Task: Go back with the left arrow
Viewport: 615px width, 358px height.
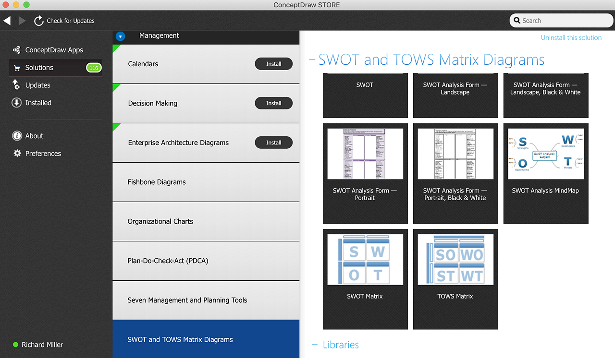Action: pyautogui.click(x=7, y=21)
